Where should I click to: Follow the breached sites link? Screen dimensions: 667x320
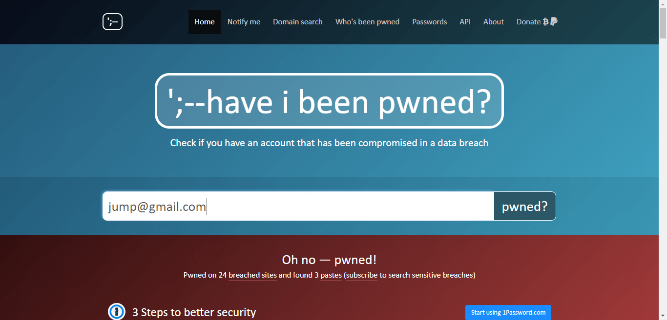pyautogui.click(x=252, y=275)
